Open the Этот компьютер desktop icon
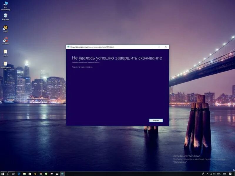The height and width of the screenshot is (176, 235). point(6,6)
